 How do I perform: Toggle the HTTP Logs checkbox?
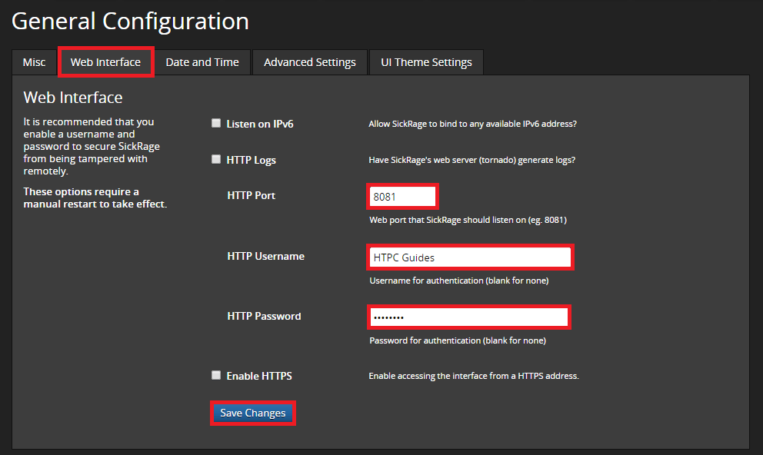click(x=217, y=160)
